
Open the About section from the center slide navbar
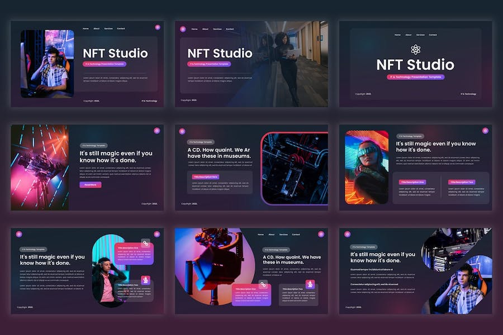272,234
